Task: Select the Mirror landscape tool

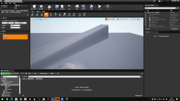Action: click(x=74, y=15)
